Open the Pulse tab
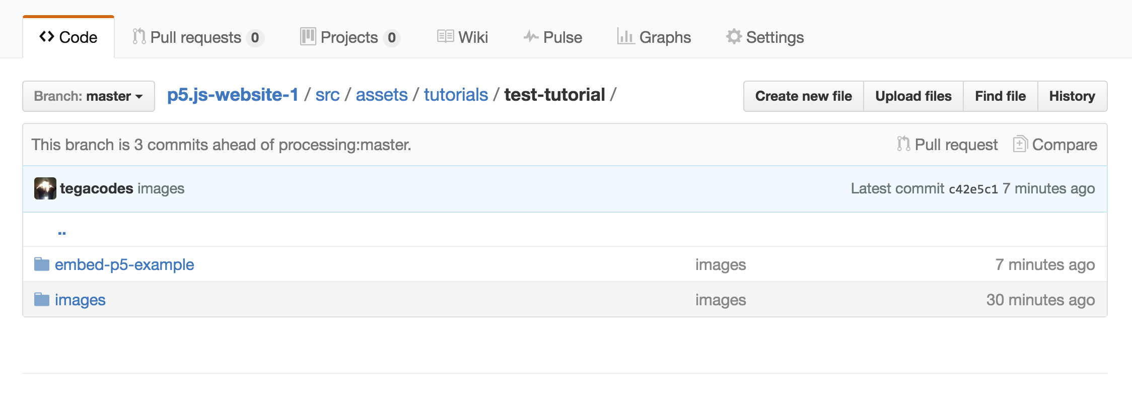 553,37
